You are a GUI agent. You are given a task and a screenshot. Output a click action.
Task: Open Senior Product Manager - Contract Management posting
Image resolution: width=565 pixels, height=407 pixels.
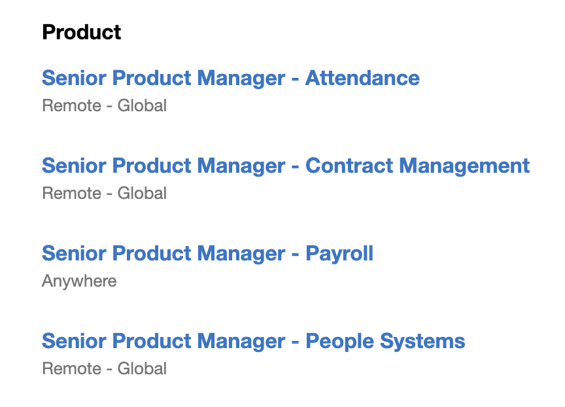click(x=286, y=166)
